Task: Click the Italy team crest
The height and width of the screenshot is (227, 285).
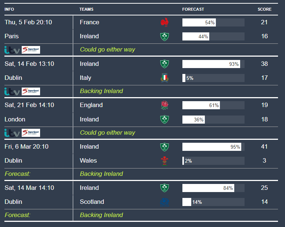Action: click(164, 78)
